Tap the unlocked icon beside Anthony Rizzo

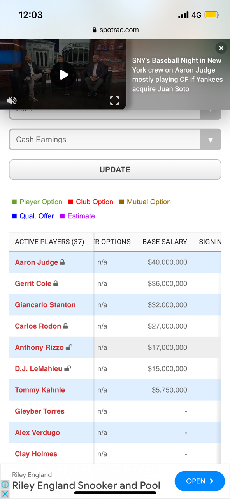(69, 347)
